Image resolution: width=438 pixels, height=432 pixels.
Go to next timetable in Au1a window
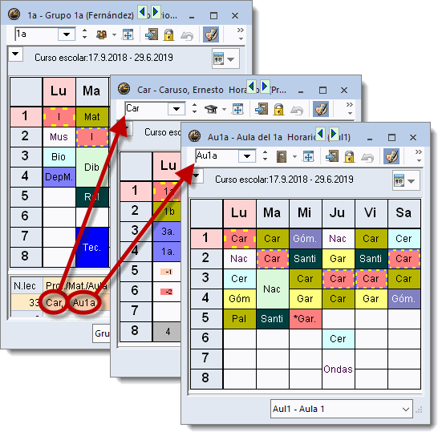[334, 134]
